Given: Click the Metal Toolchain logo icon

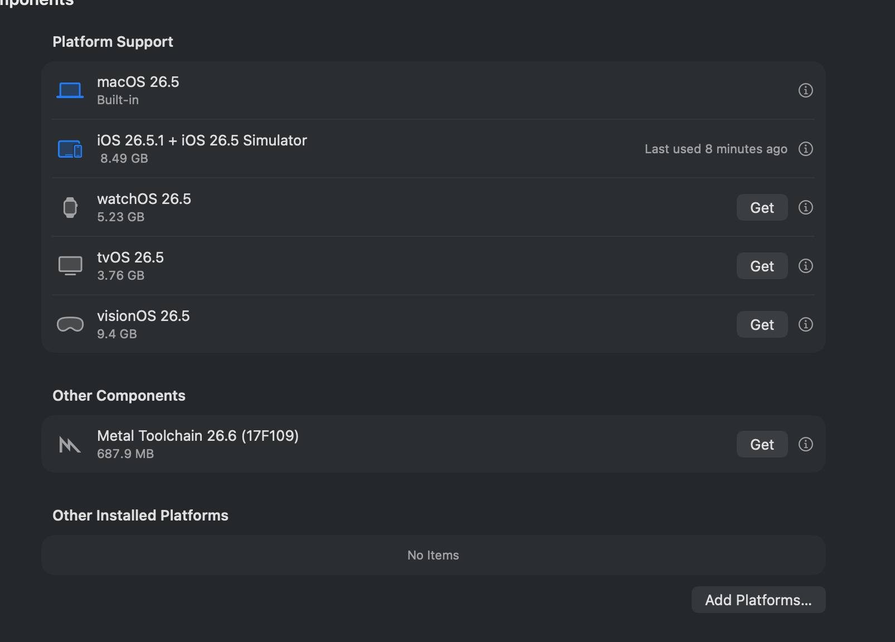Looking at the screenshot, I should (x=70, y=444).
